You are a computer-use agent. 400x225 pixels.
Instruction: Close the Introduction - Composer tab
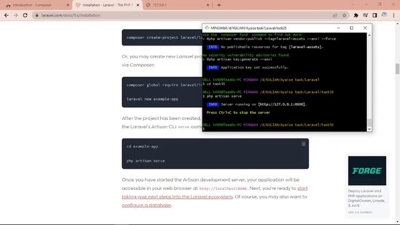pos(68,5)
